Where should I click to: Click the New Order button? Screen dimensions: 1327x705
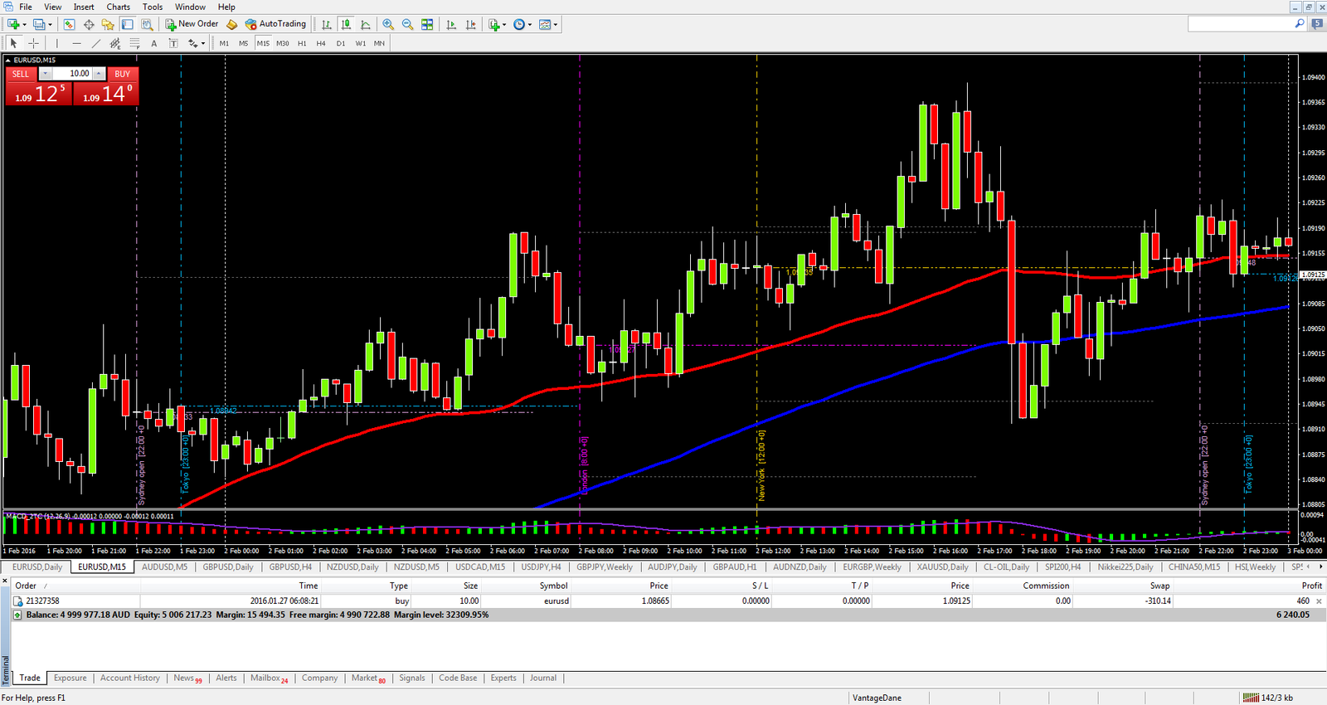[192, 24]
